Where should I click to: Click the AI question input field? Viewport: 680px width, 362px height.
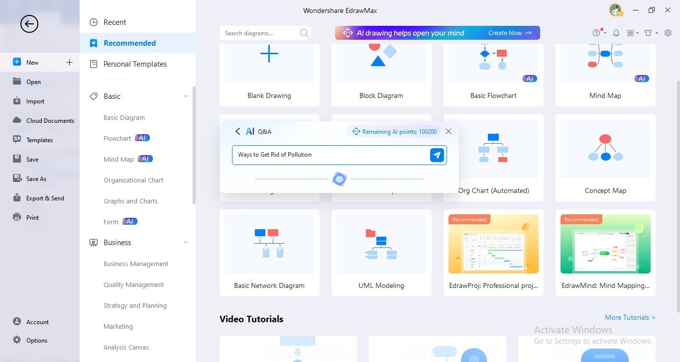pyautogui.click(x=331, y=155)
